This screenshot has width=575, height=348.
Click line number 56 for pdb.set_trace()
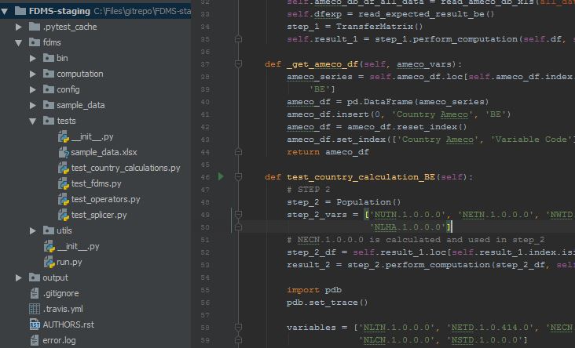coord(205,303)
